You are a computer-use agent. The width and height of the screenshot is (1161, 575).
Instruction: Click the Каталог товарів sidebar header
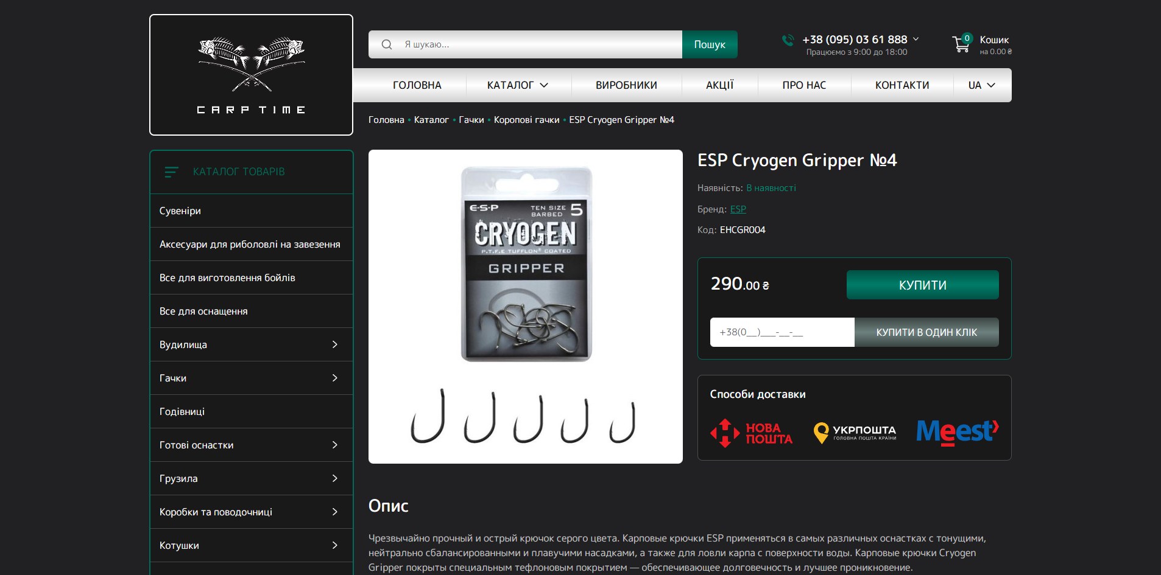point(251,172)
